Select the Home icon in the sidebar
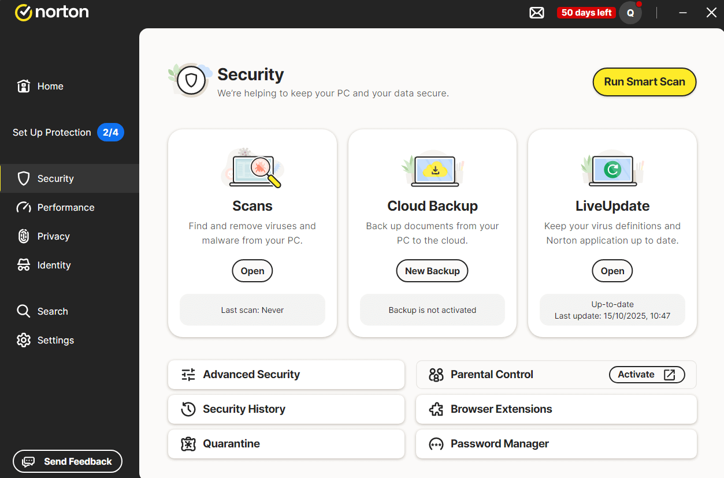 tap(24, 85)
